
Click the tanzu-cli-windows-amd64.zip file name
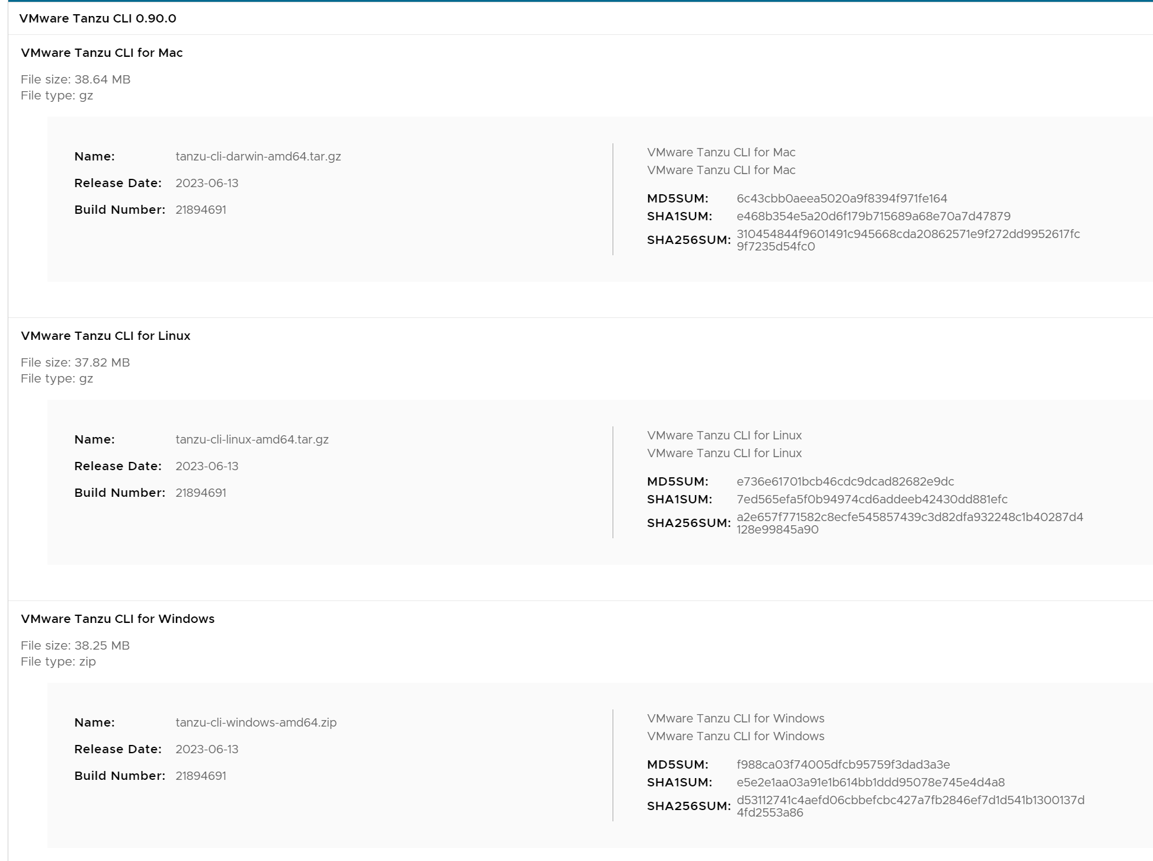[256, 722]
